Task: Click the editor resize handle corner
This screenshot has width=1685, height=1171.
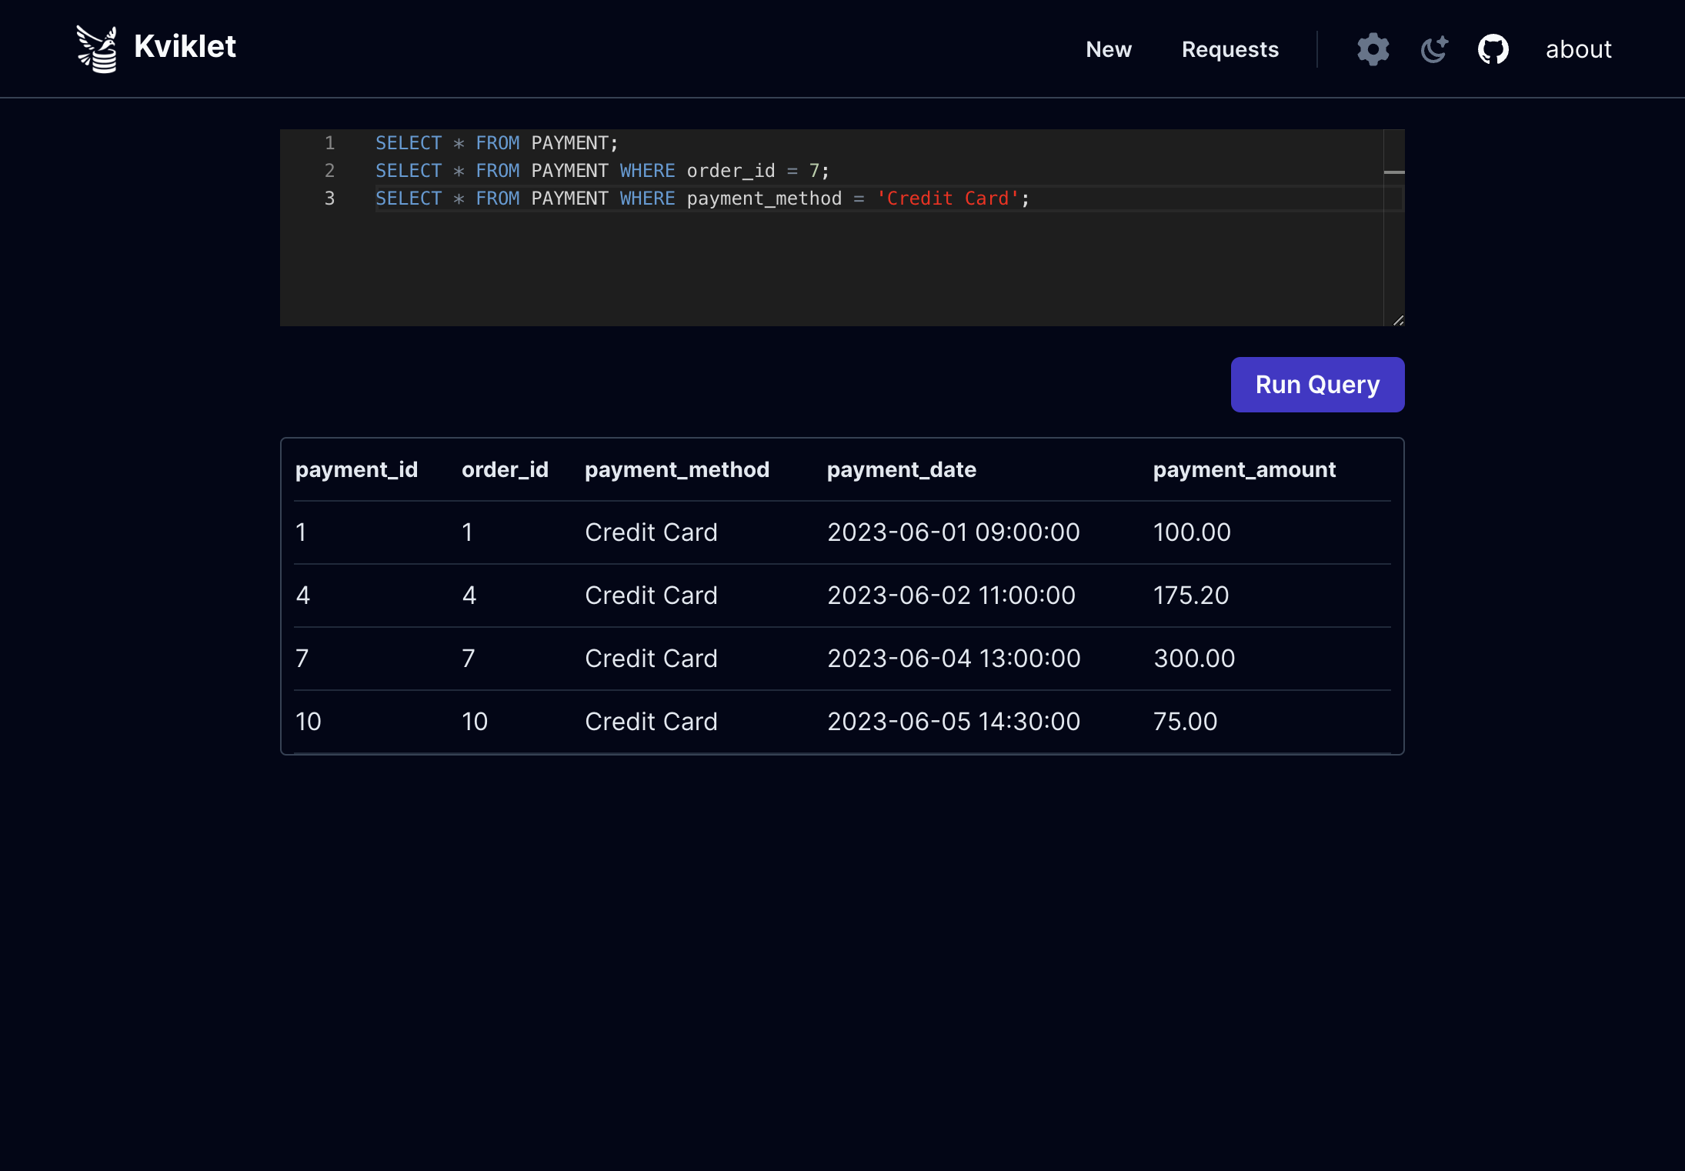Action: [x=1398, y=320]
